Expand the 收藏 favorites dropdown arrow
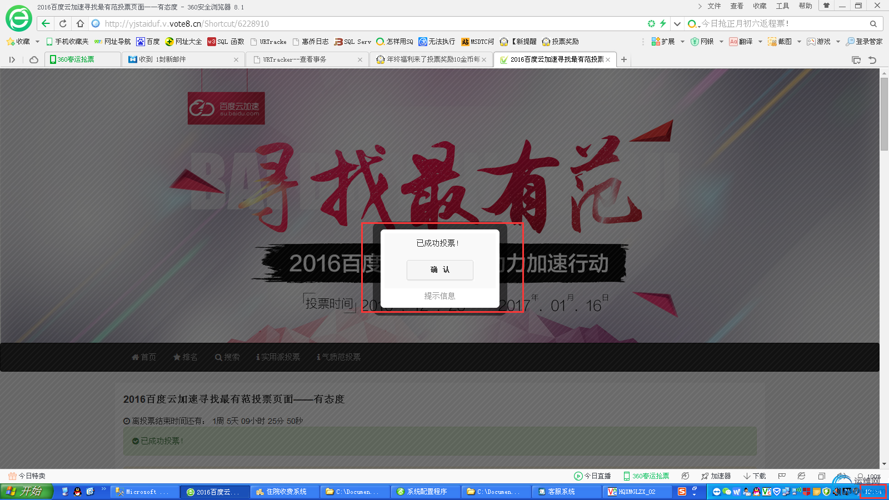Viewport: 889px width, 500px height. pos(37,42)
